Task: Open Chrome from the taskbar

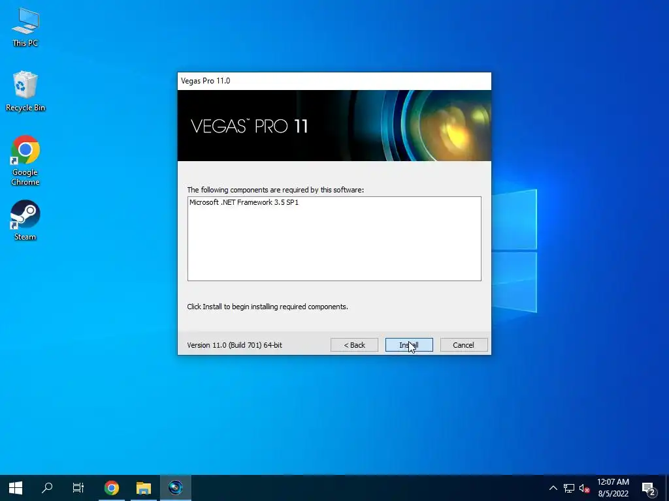Action: point(111,488)
